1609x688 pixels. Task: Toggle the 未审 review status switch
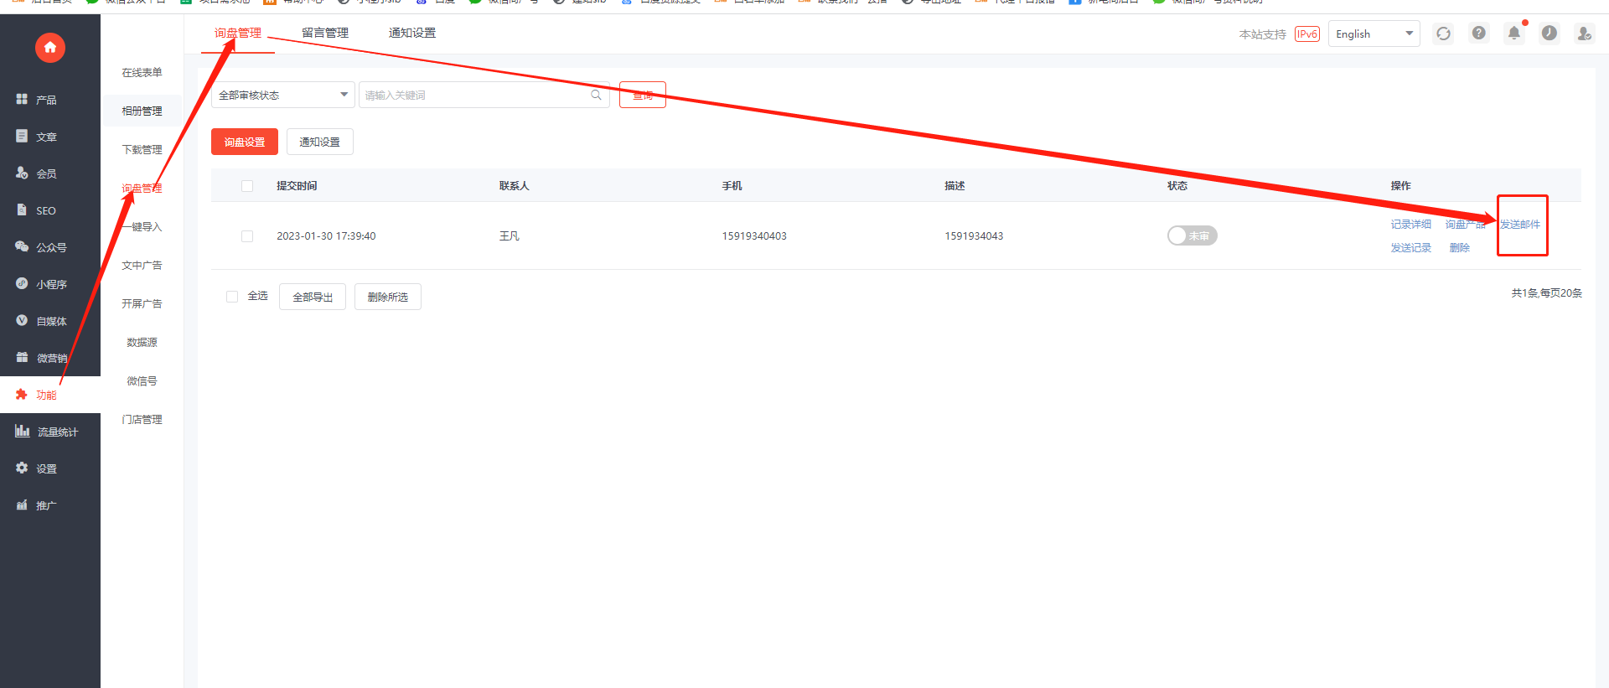tap(1192, 235)
